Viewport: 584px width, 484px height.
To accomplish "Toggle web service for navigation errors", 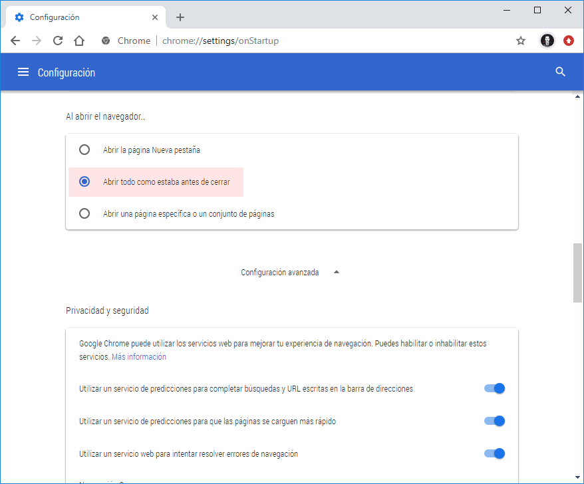I will [x=495, y=453].
